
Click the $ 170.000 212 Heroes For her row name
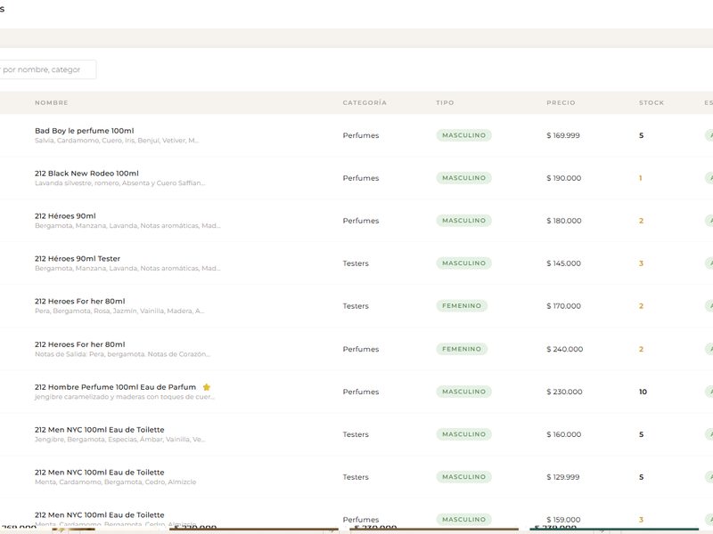click(79, 302)
